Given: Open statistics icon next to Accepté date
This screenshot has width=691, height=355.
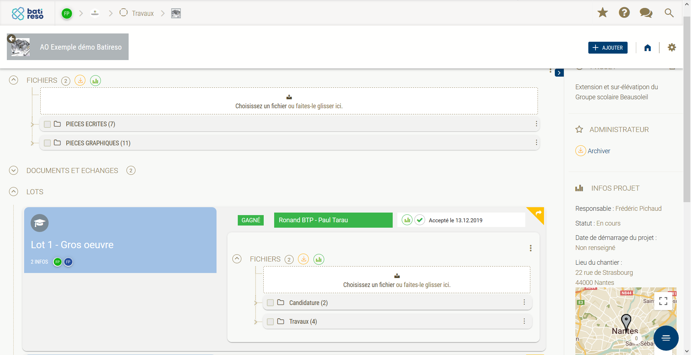Looking at the screenshot, I should [407, 220].
